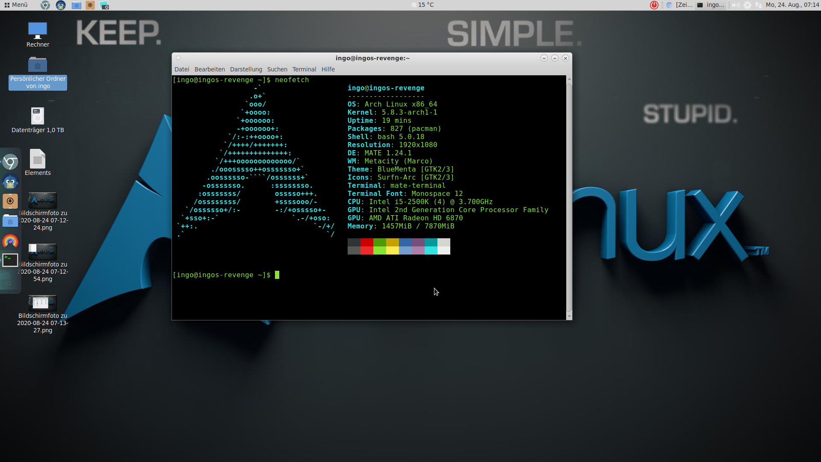This screenshot has height=462, width=821.
Task: Click the 'Kernel: 5.8.3-arch1-1' line
Action: [393, 113]
